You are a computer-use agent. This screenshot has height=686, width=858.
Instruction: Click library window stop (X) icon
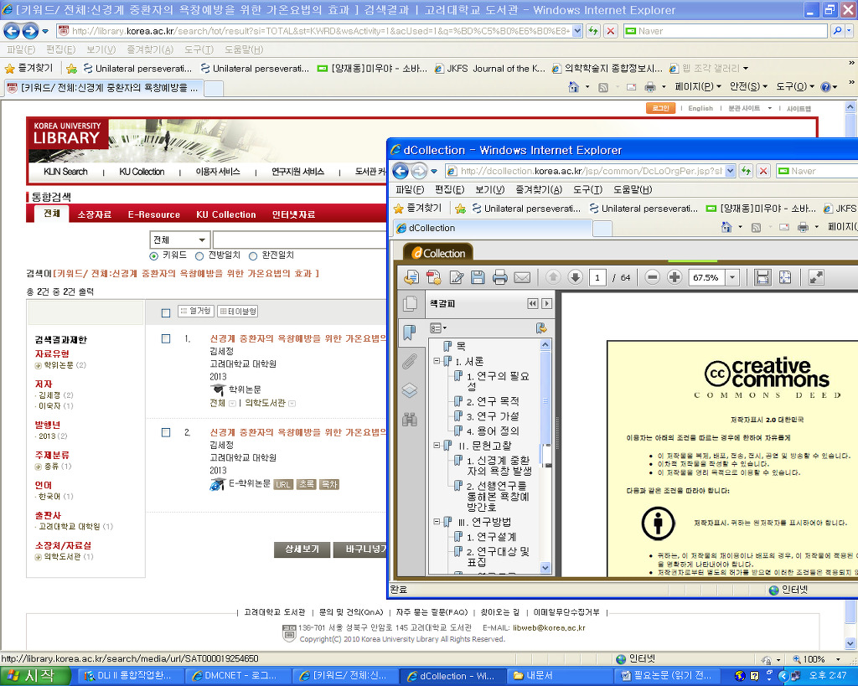[x=611, y=31]
